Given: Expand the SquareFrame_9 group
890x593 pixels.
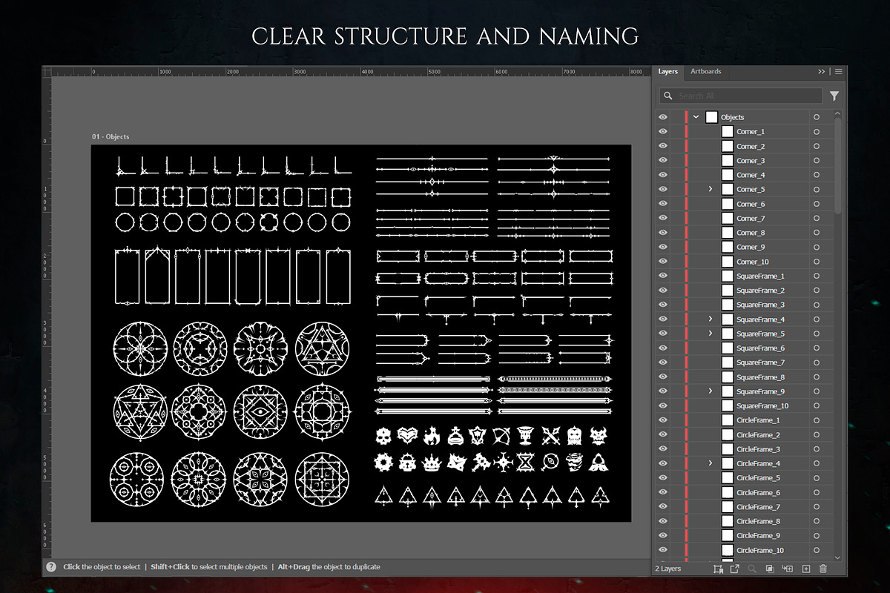Looking at the screenshot, I should [x=711, y=391].
